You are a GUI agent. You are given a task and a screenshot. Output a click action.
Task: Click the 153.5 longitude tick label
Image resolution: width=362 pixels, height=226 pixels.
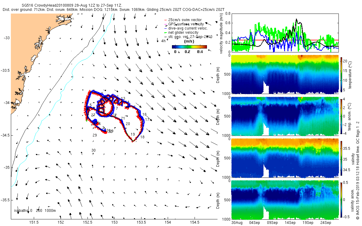141,223
